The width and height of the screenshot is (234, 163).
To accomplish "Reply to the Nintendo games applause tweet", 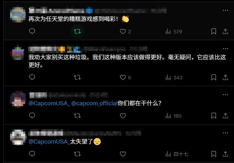I will click(32, 31).
